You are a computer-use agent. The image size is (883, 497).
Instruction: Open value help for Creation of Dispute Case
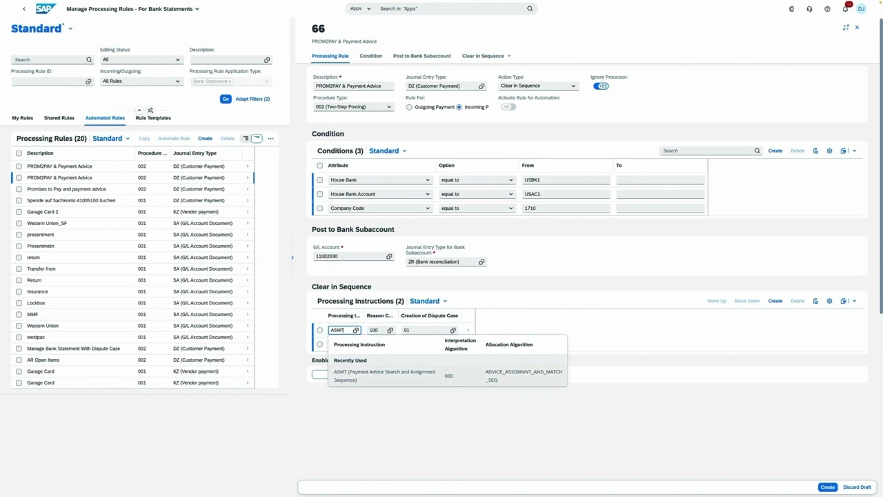pos(453,331)
